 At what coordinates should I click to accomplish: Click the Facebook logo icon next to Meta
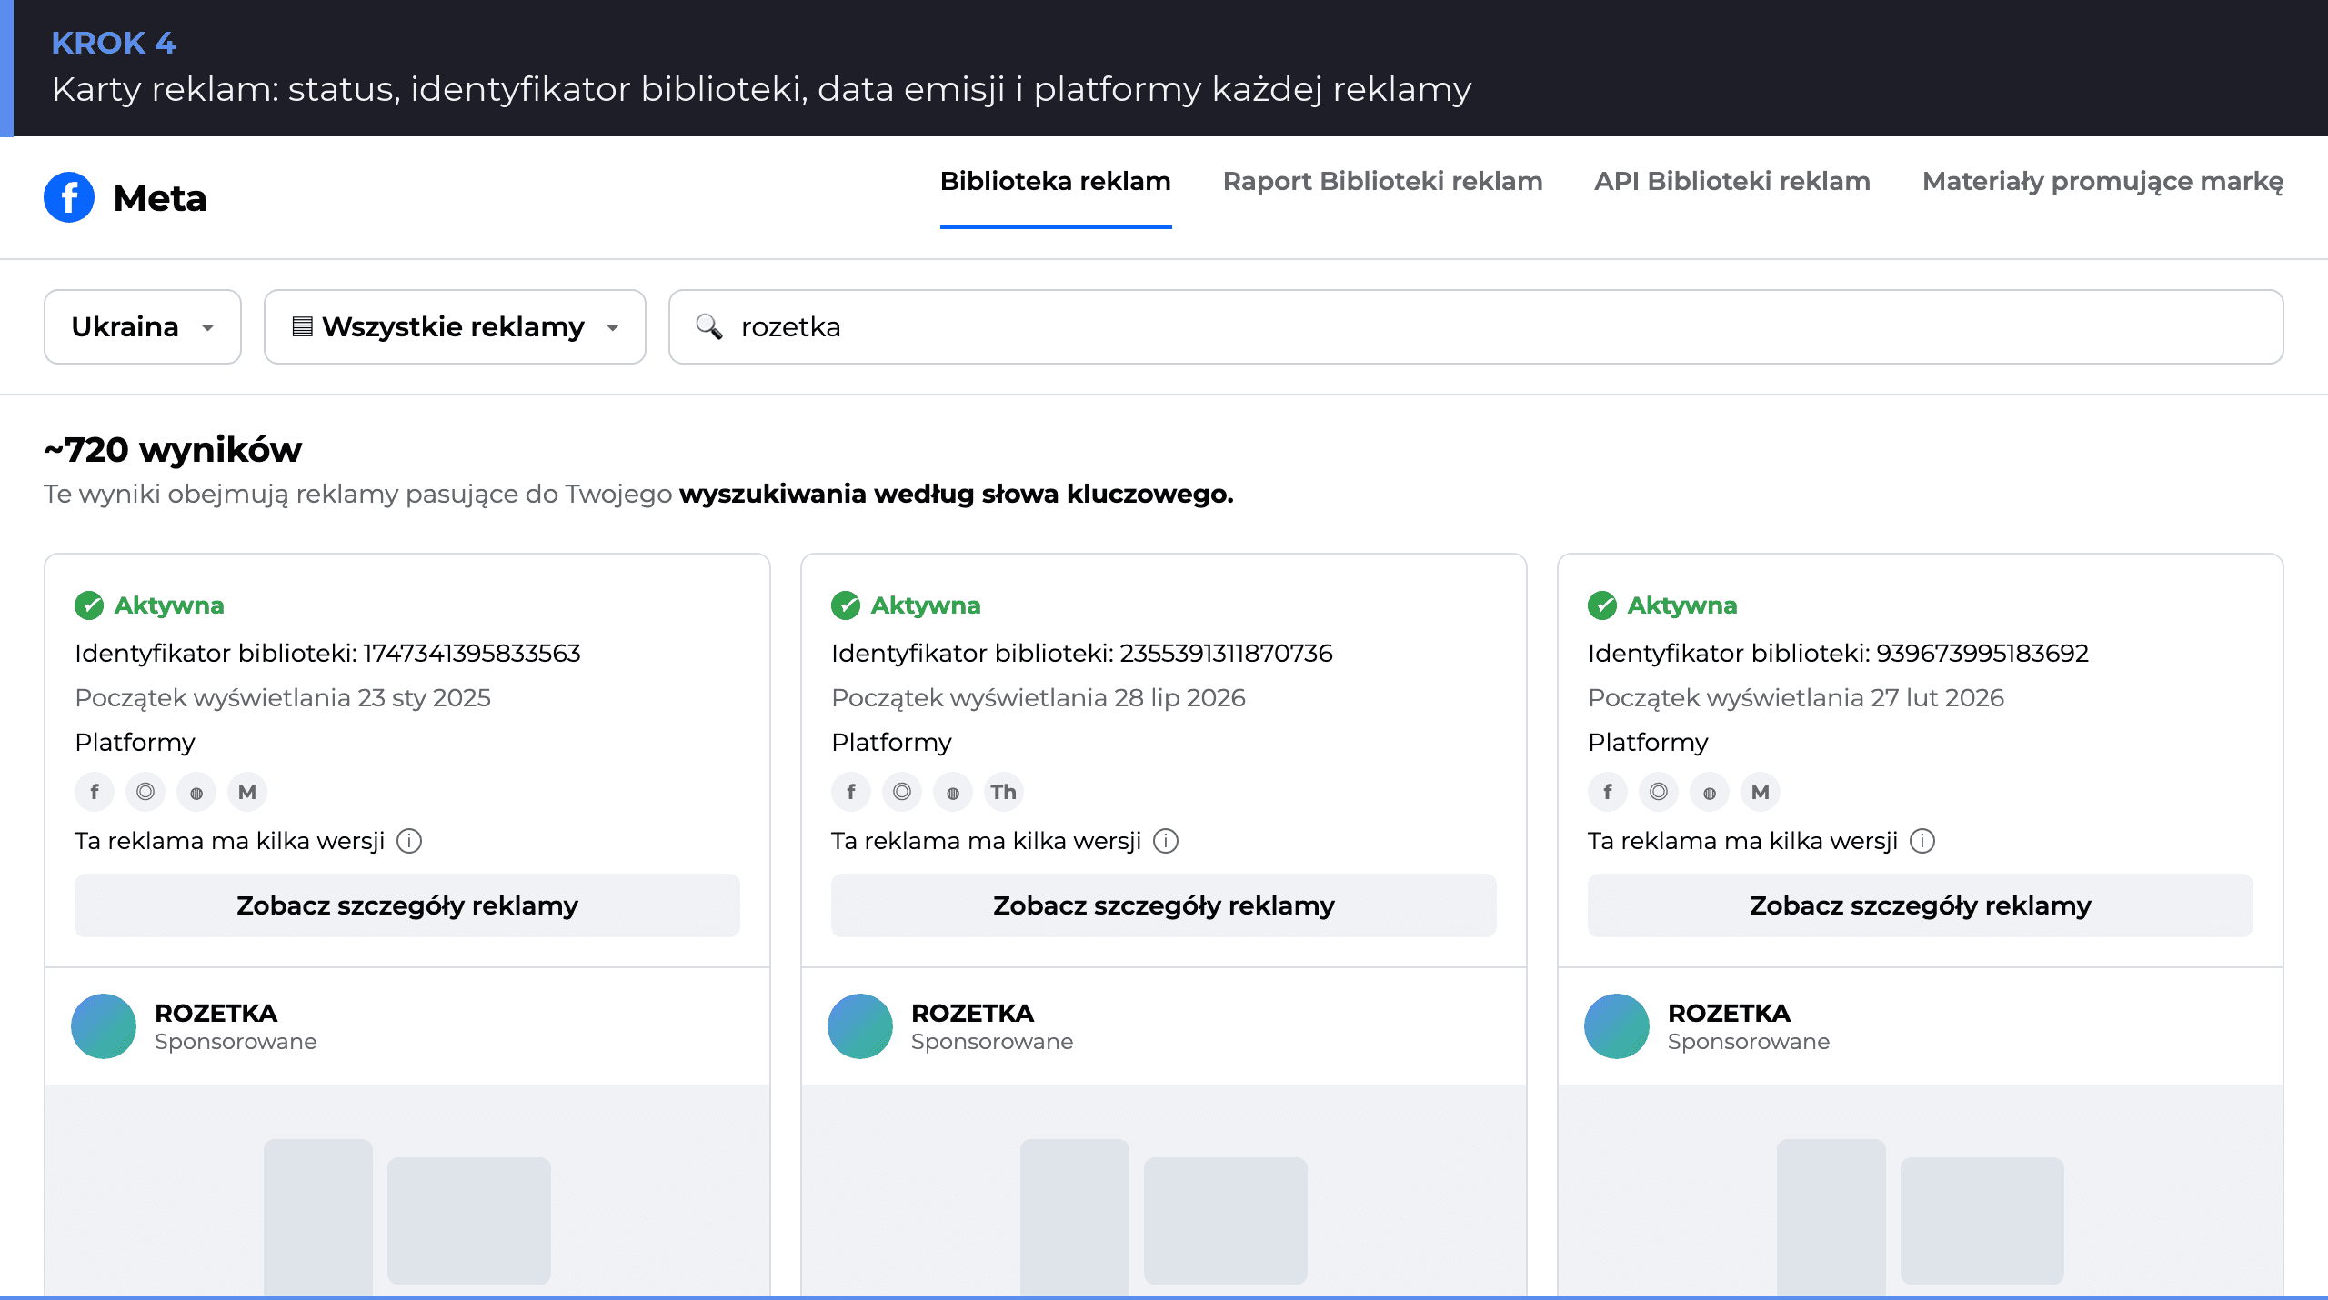coord(69,197)
